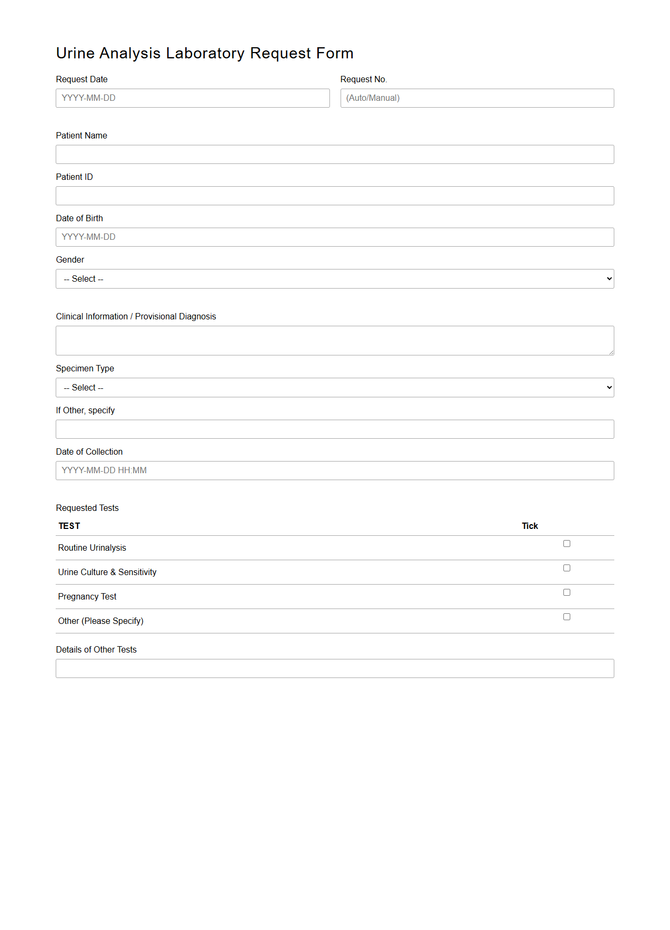Click the form title Urine Analysis Laboratory Request Form

[x=205, y=53]
